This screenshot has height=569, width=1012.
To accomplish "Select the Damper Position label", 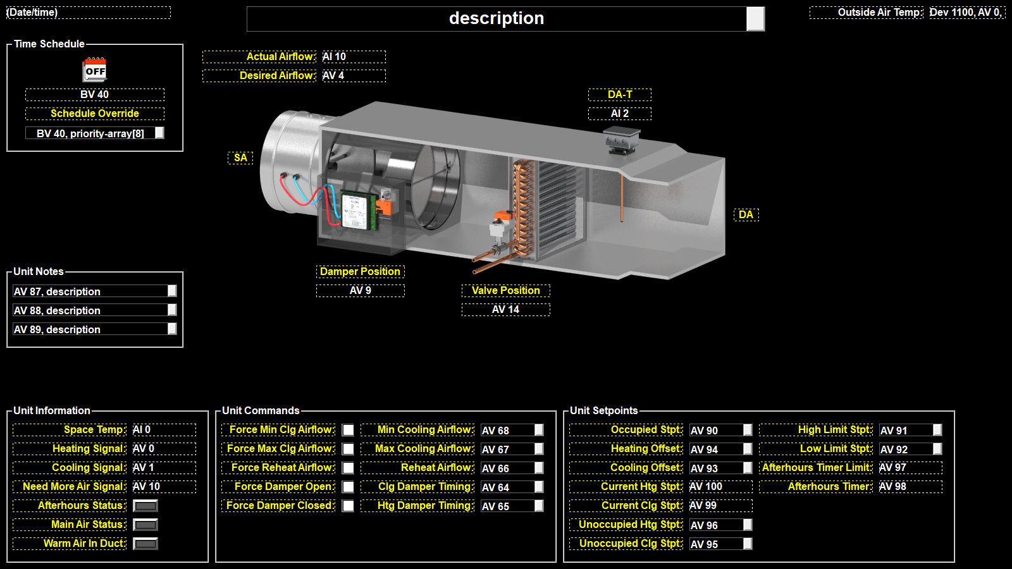I will 361,272.
